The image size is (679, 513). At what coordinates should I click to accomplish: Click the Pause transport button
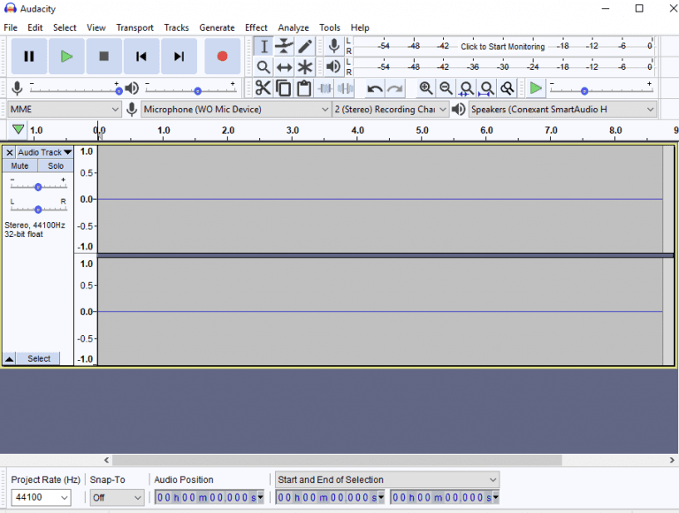29,57
